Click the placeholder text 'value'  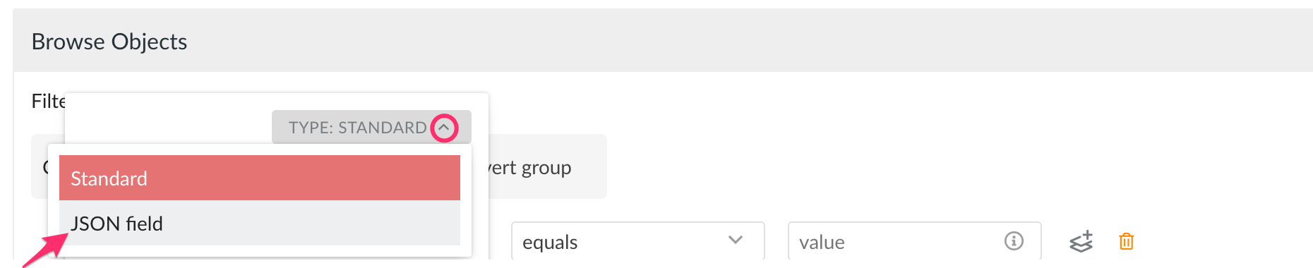(x=822, y=242)
